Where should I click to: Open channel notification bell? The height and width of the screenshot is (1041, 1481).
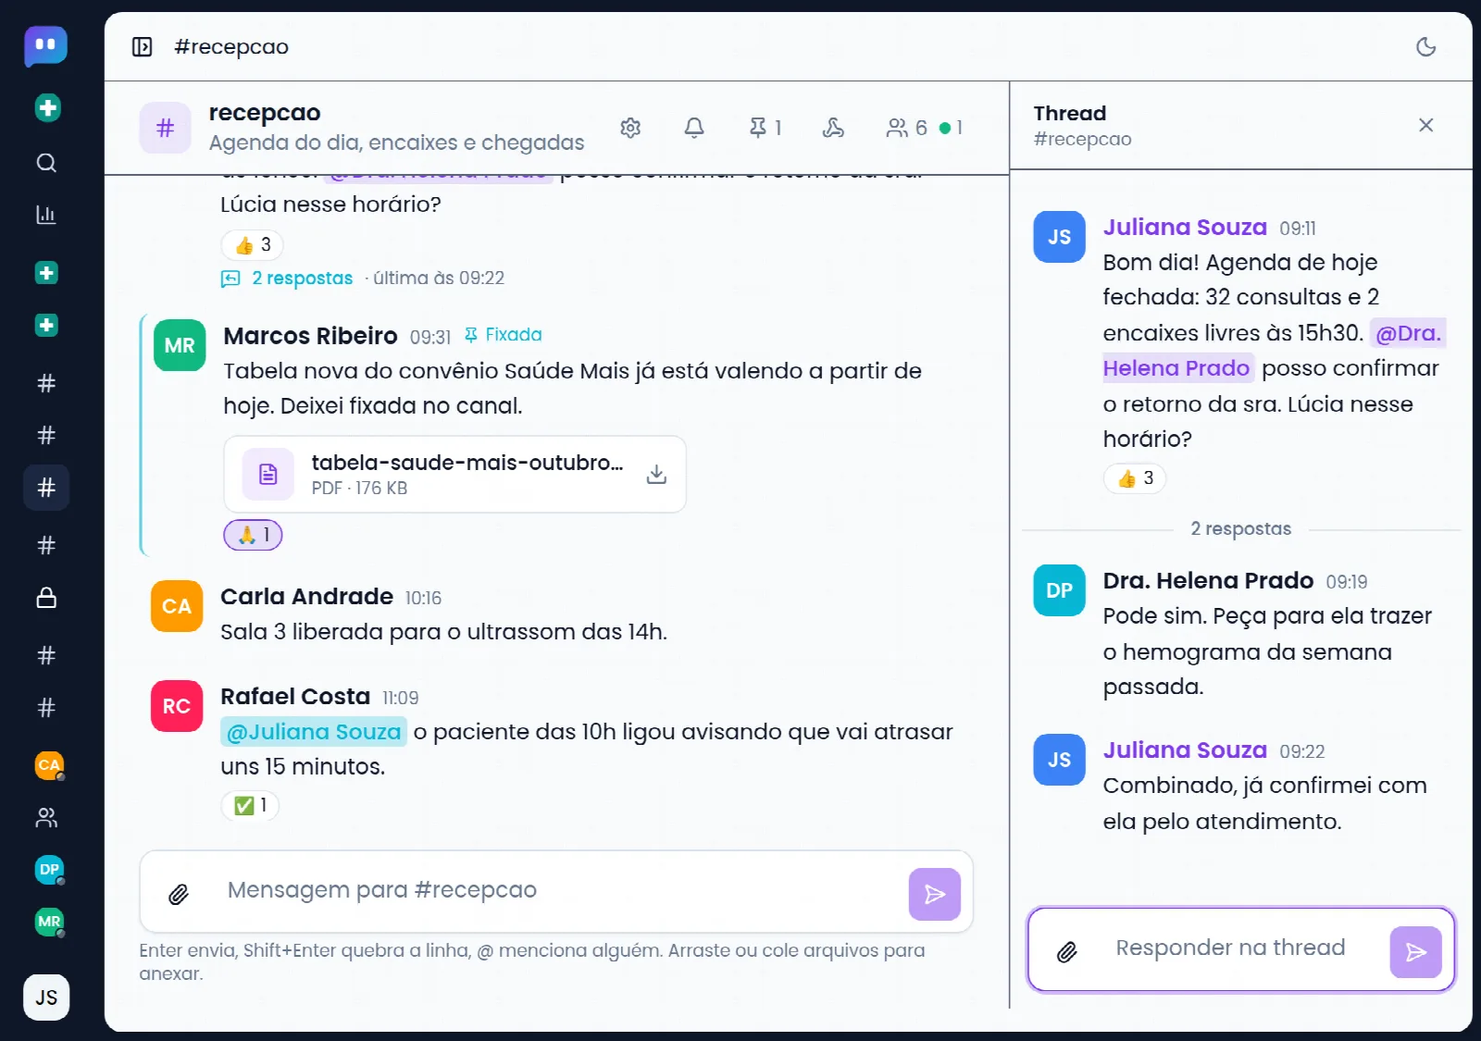[x=694, y=128]
